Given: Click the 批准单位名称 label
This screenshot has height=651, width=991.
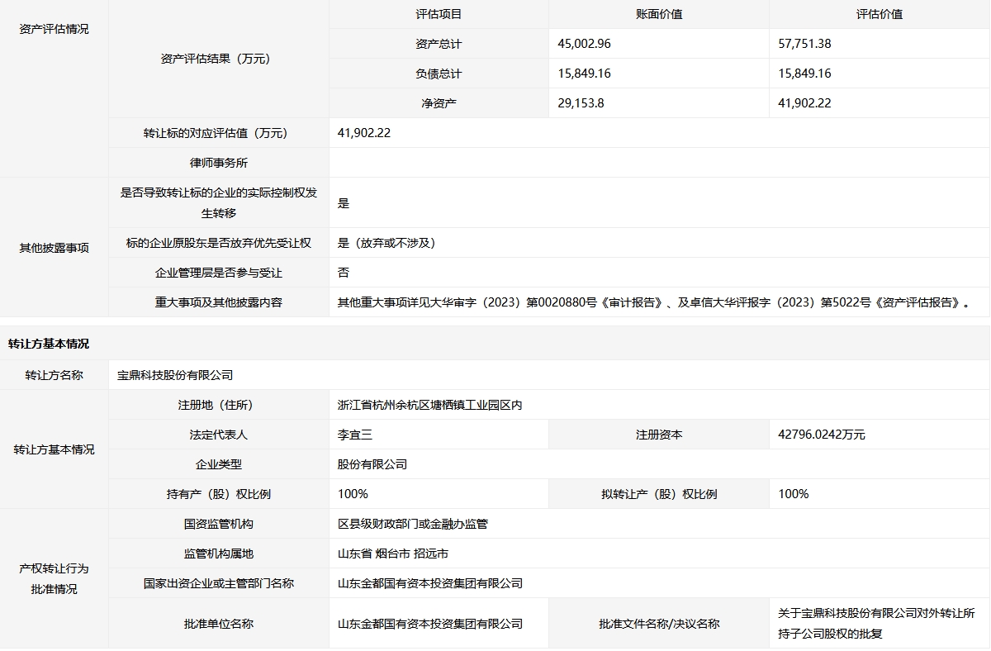Looking at the screenshot, I should tap(219, 624).
